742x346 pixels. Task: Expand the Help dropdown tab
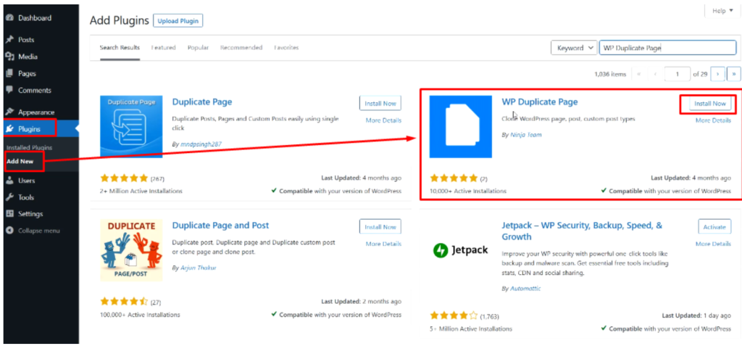(722, 11)
